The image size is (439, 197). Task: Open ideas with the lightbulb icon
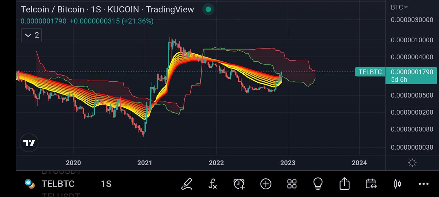318,183
